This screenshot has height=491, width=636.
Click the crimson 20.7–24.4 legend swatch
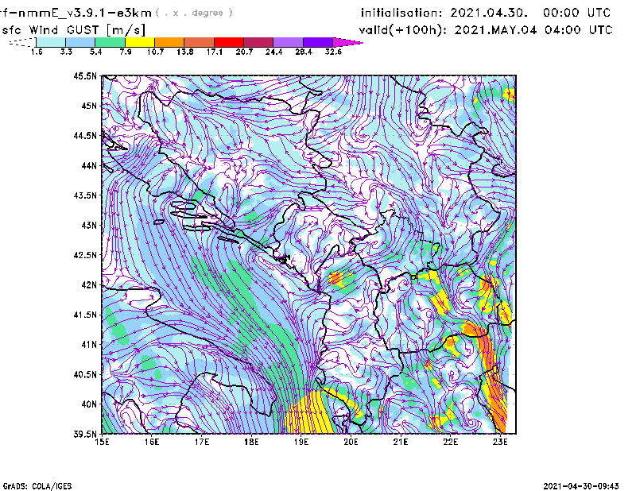258,42
